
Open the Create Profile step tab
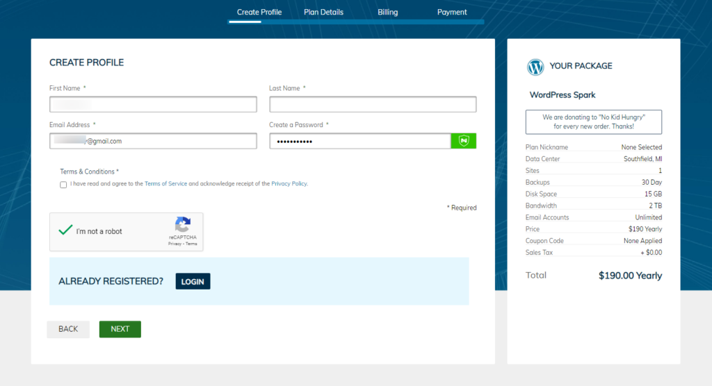[259, 12]
